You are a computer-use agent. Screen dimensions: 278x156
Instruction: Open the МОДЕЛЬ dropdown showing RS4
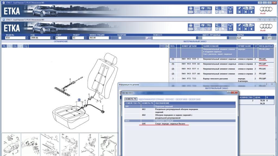tap(27, 38)
